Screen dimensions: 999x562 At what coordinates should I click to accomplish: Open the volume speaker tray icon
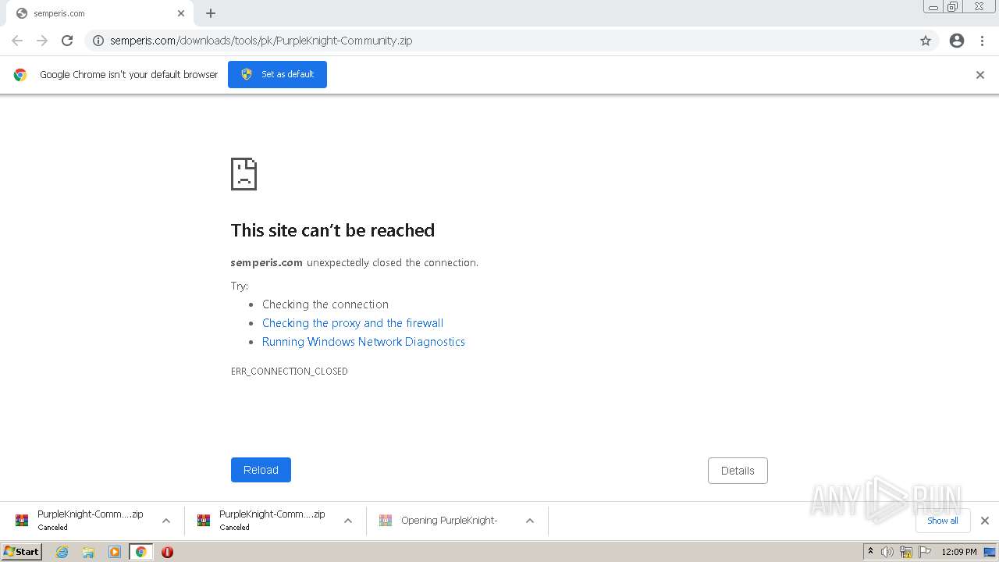[887, 552]
